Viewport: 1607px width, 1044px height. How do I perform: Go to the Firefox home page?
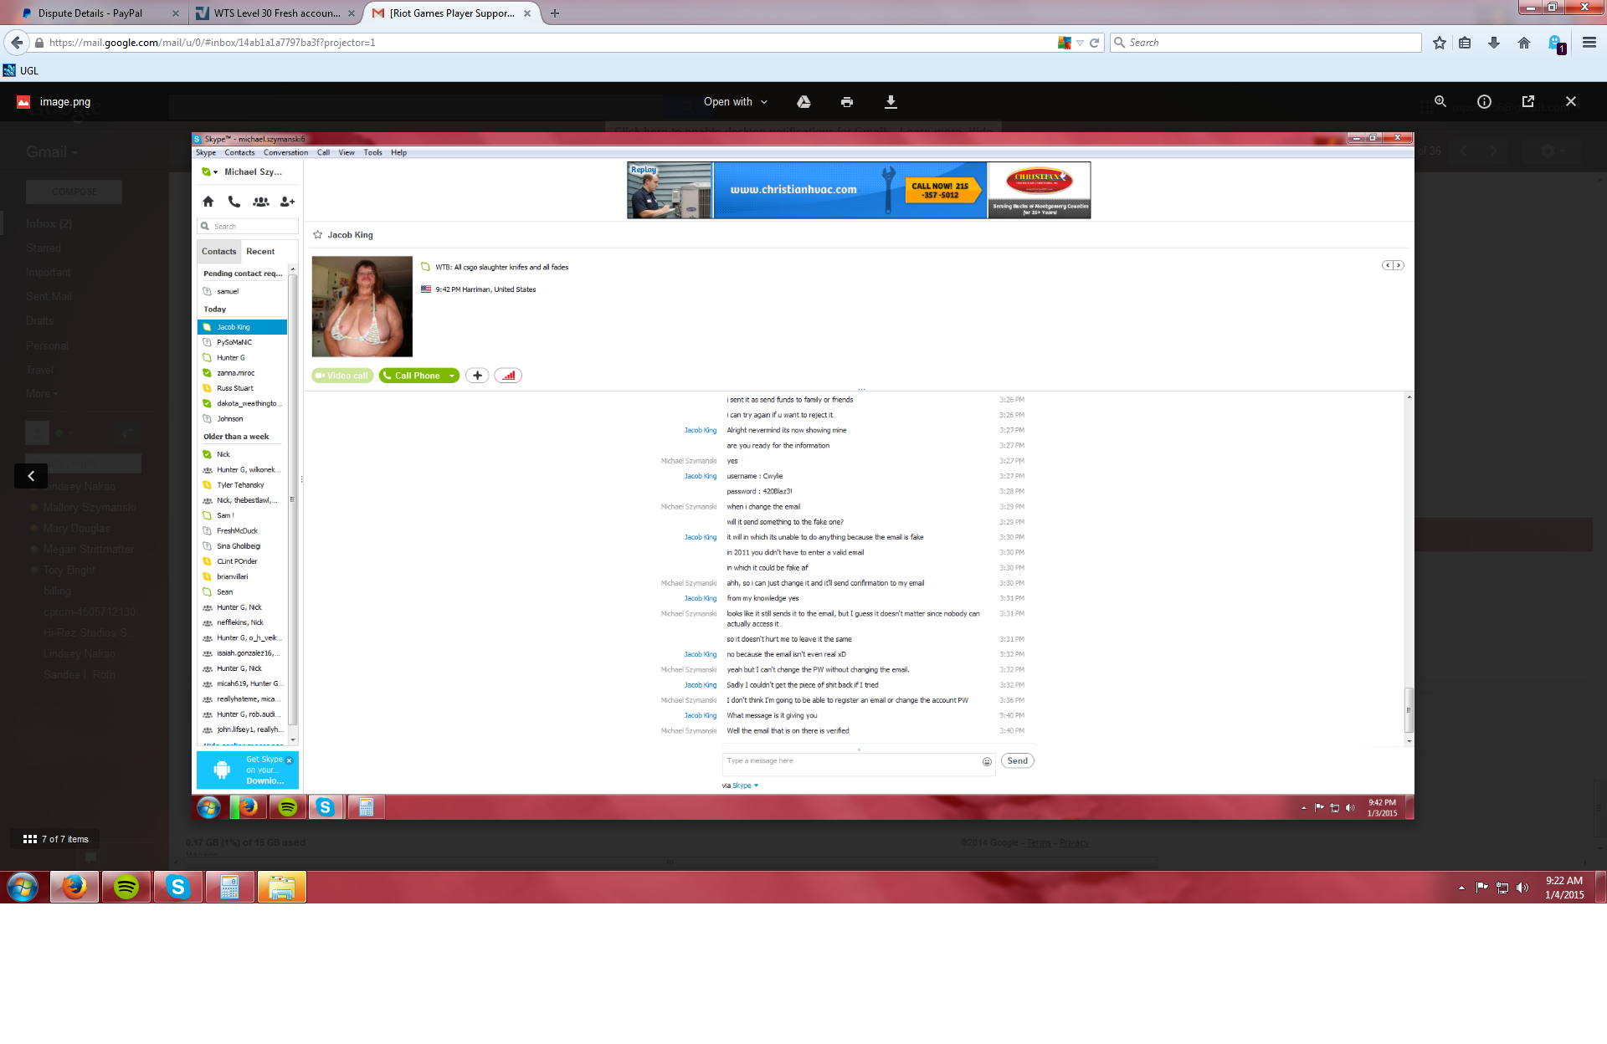(x=1523, y=43)
